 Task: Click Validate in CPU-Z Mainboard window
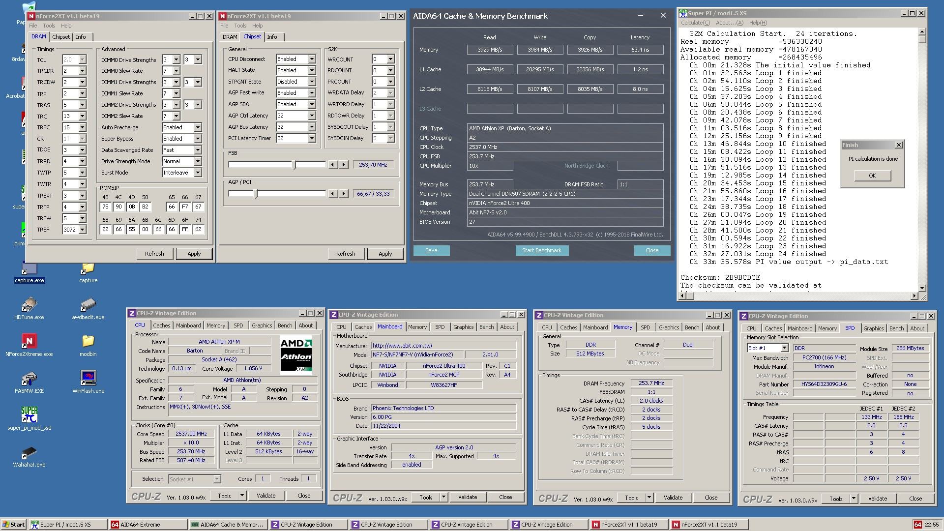468,497
